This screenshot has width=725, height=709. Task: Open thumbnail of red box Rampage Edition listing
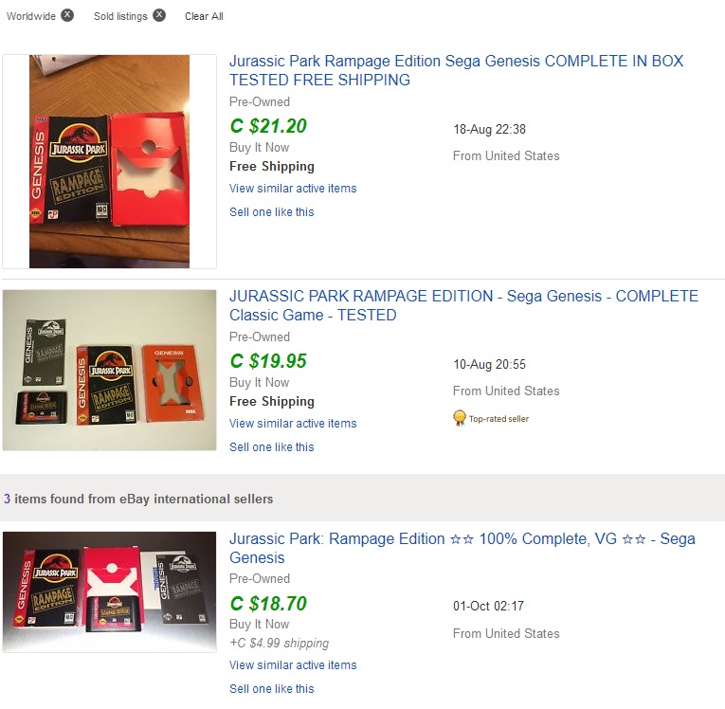pyautogui.click(x=109, y=161)
